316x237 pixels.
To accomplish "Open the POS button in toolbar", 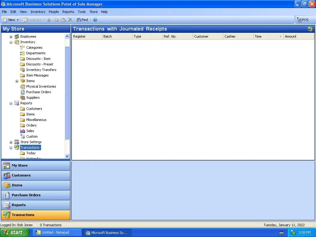I will (303, 20).
